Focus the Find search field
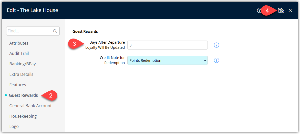The width and height of the screenshot is (300, 134). coord(33,31)
